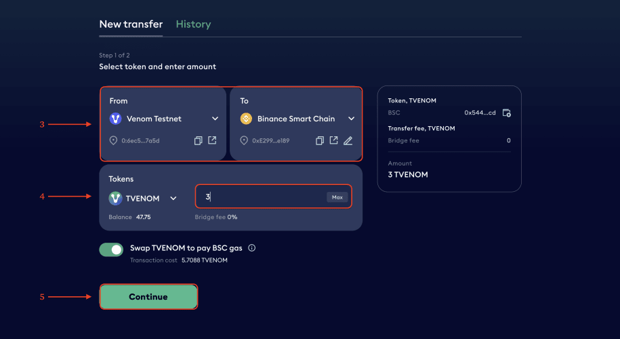Focus the token amount input field

[273, 197]
